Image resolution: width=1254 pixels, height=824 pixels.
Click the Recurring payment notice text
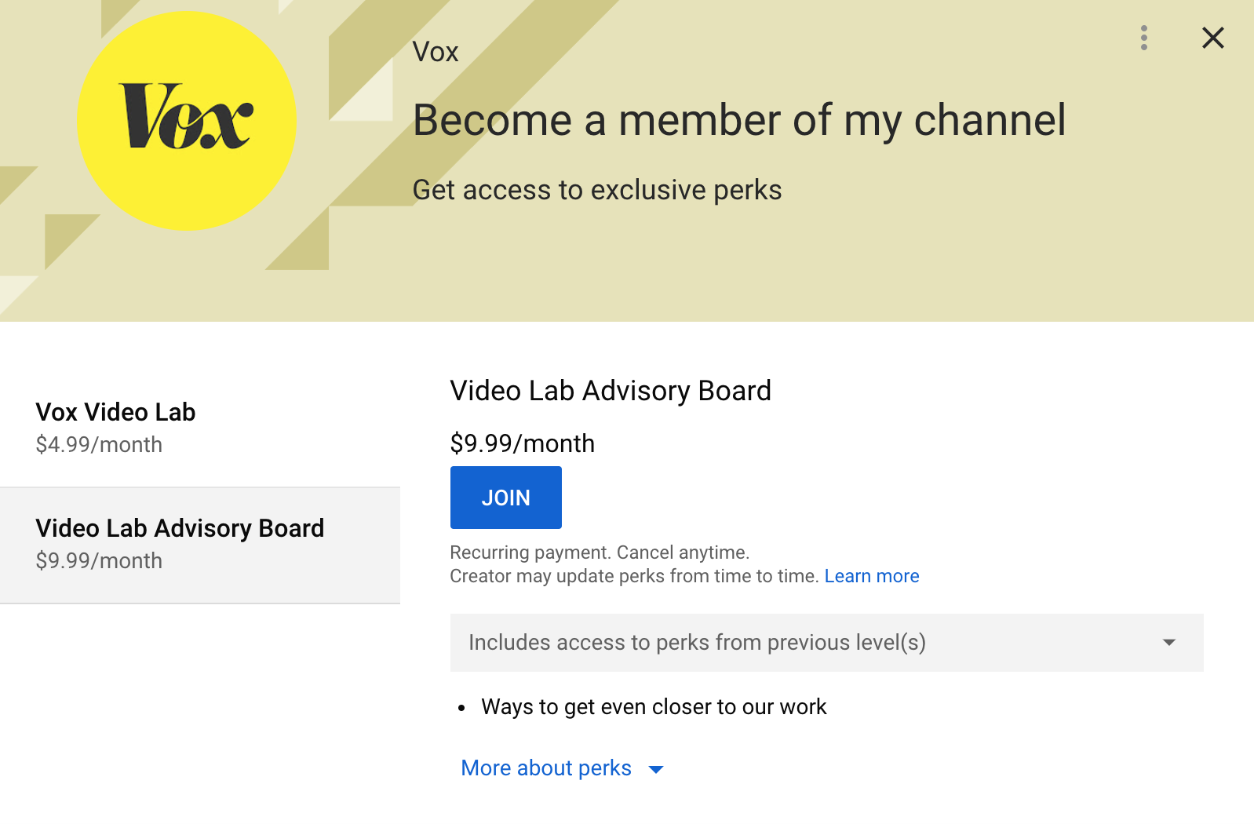[600, 552]
